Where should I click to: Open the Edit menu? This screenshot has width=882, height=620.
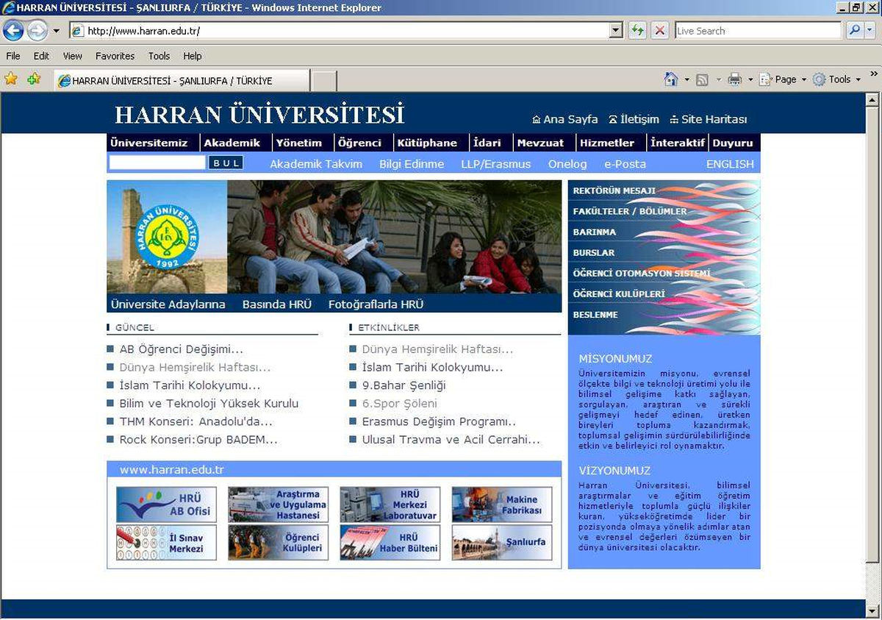tap(41, 56)
